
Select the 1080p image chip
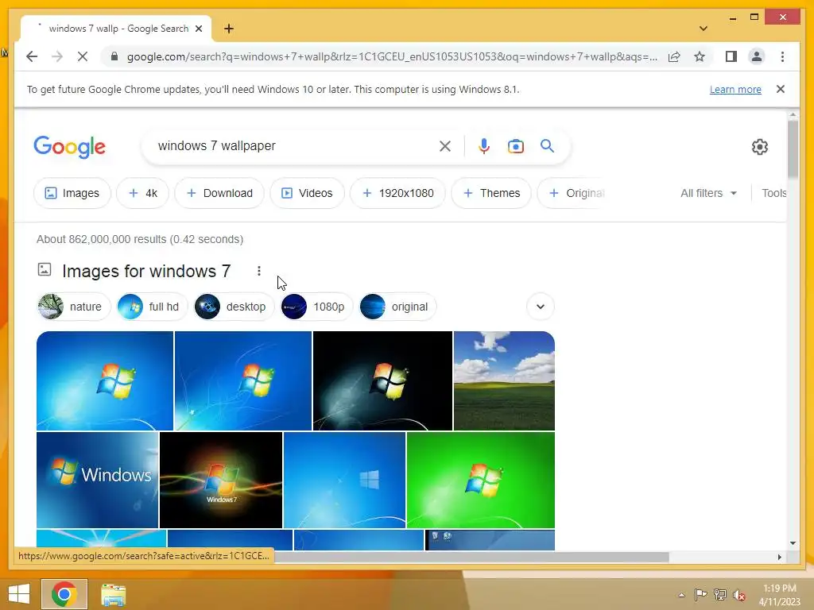(x=316, y=307)
